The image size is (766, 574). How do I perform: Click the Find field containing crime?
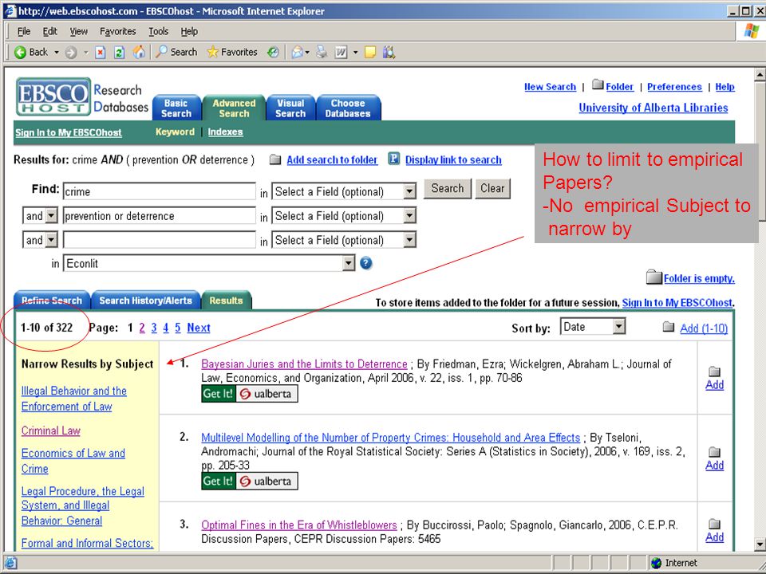[160, 191]
